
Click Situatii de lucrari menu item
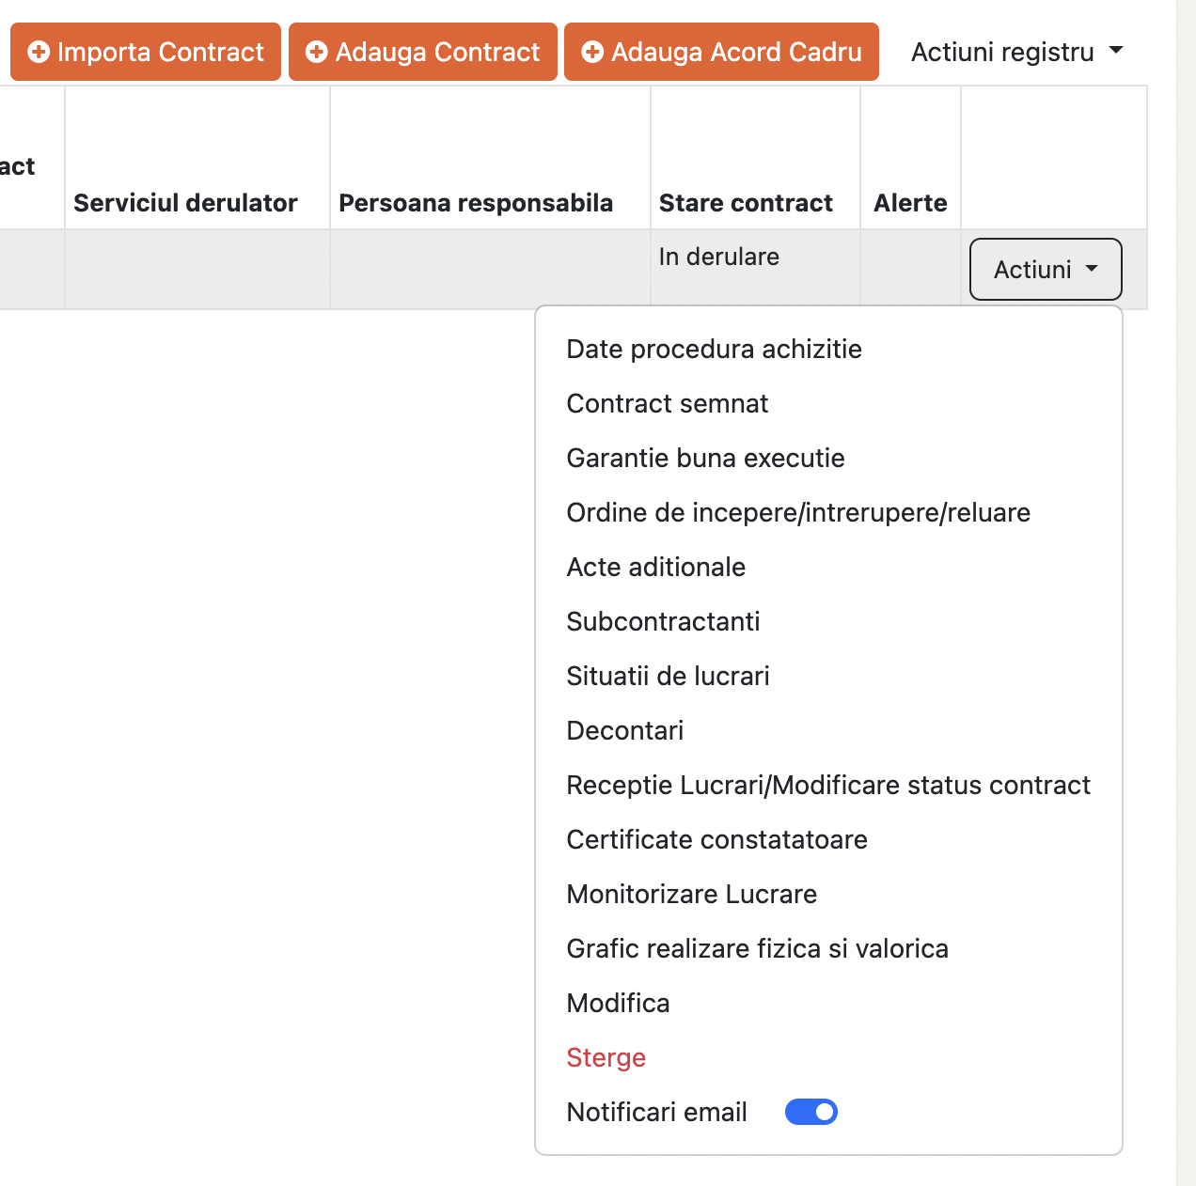pos(668,677)
